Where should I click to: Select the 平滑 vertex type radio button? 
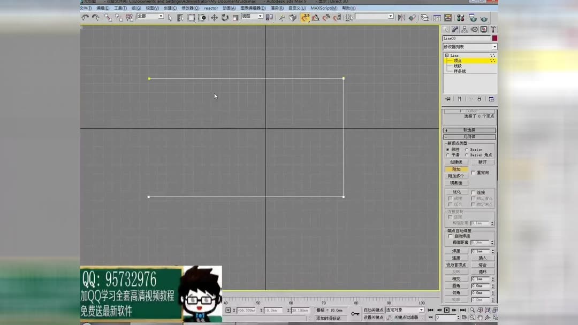coord(447,155)
